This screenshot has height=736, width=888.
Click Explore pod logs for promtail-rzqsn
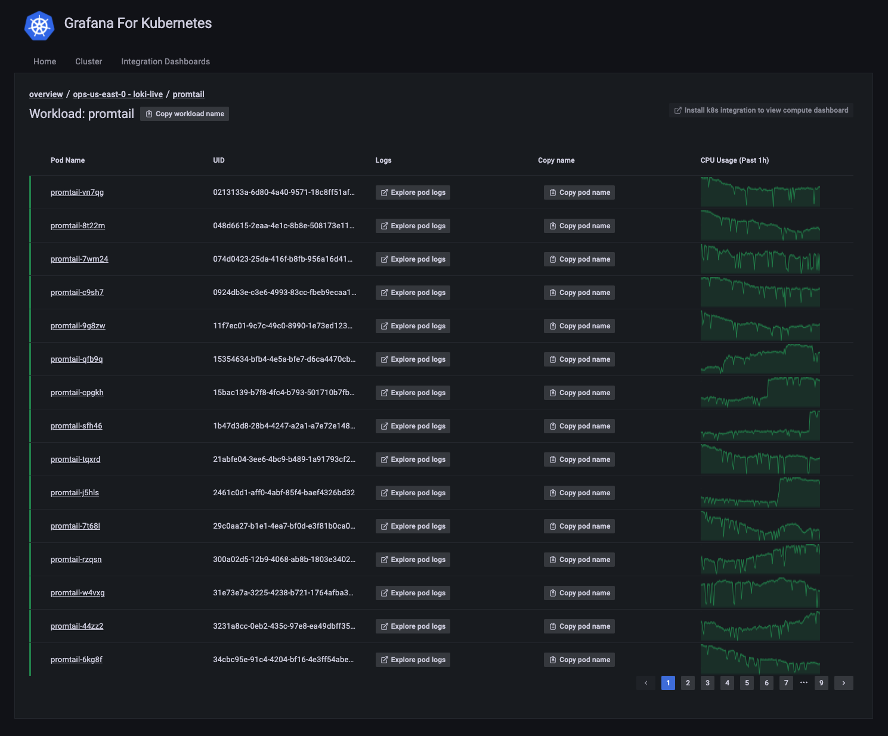(413, 560)
